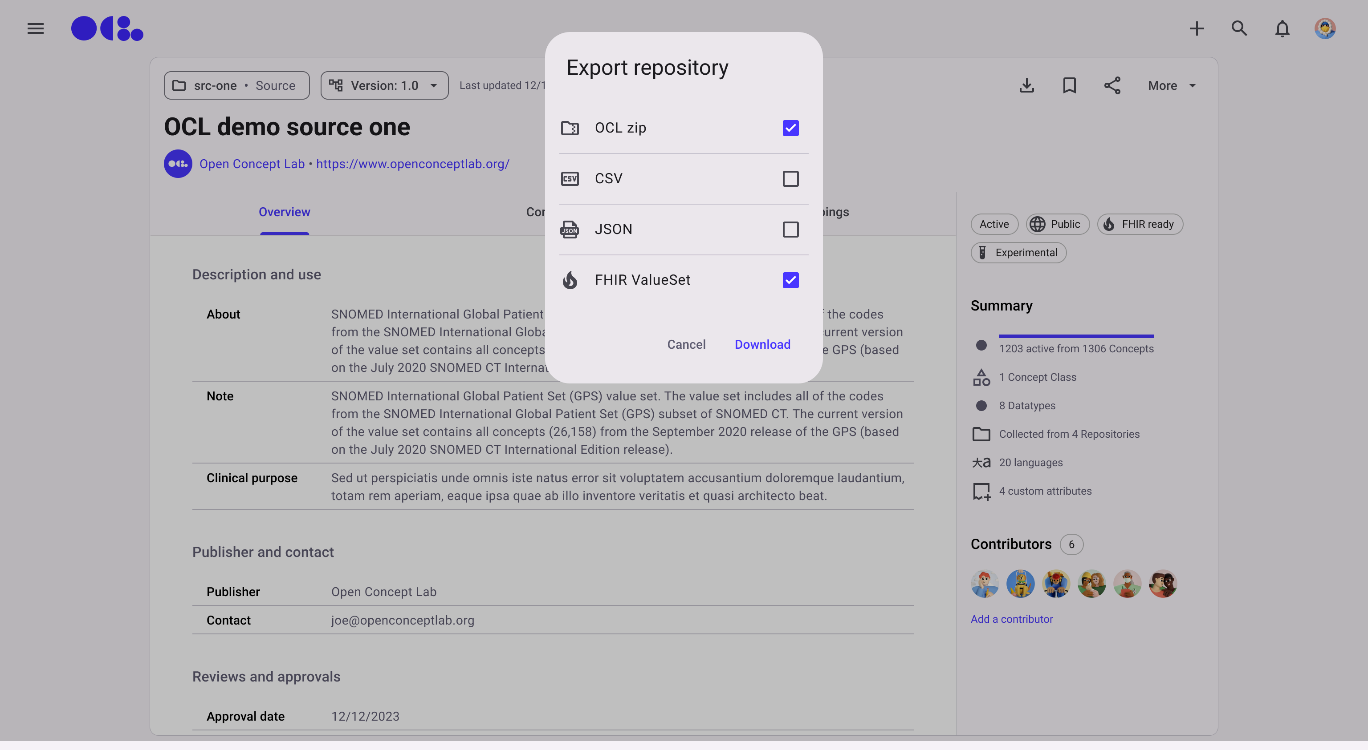Click the plus create icon
The height and width of the screenshot is (750, 1368).
[x=1197, y=28]
